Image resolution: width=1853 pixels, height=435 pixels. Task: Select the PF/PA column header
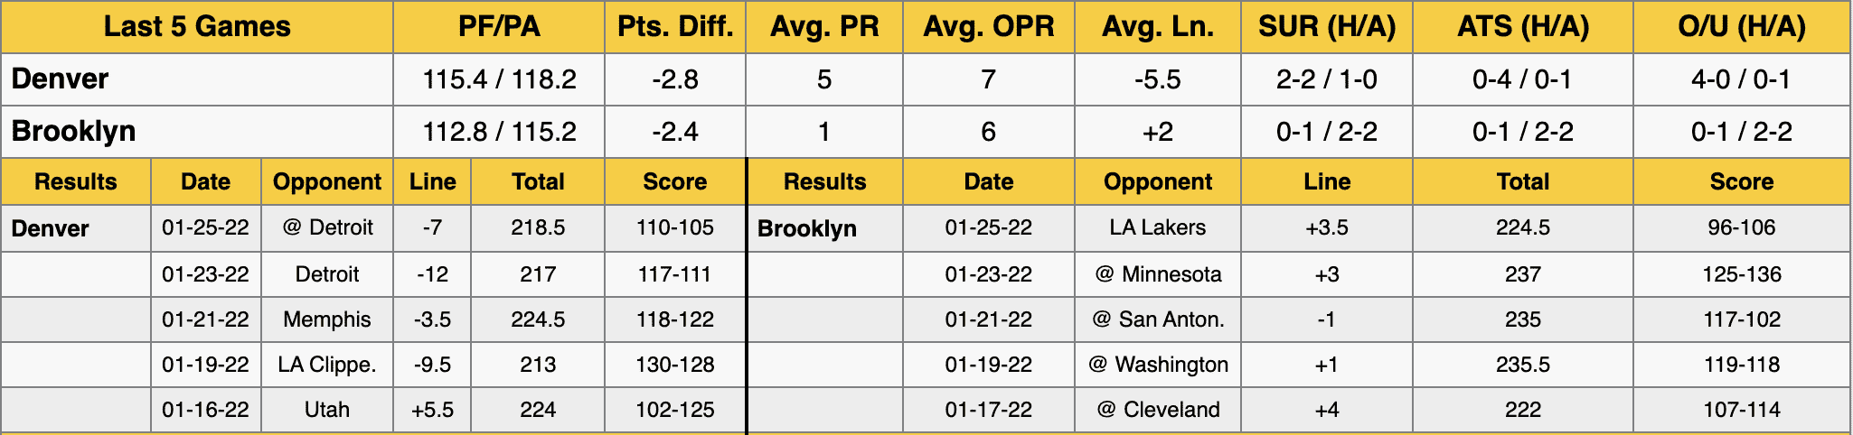coord(499,27)
